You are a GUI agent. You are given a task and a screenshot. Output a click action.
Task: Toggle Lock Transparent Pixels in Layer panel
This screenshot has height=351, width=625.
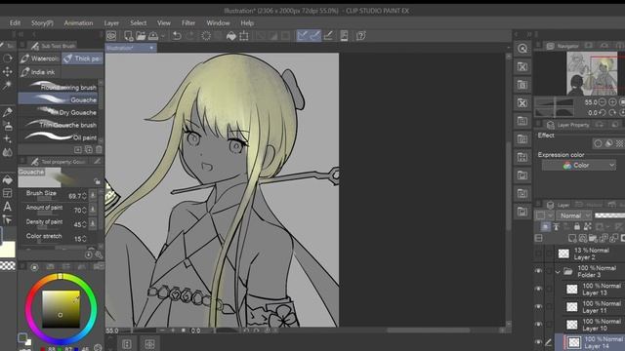[587, 227]
